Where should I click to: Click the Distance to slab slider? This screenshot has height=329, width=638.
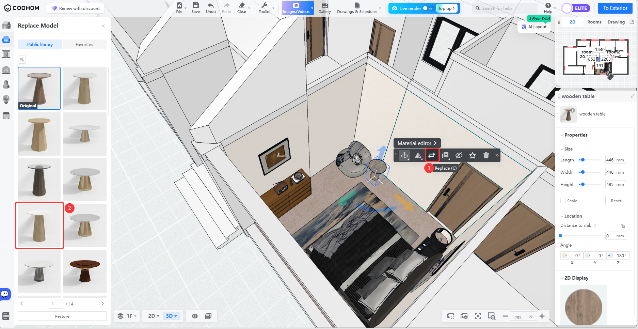581,236
